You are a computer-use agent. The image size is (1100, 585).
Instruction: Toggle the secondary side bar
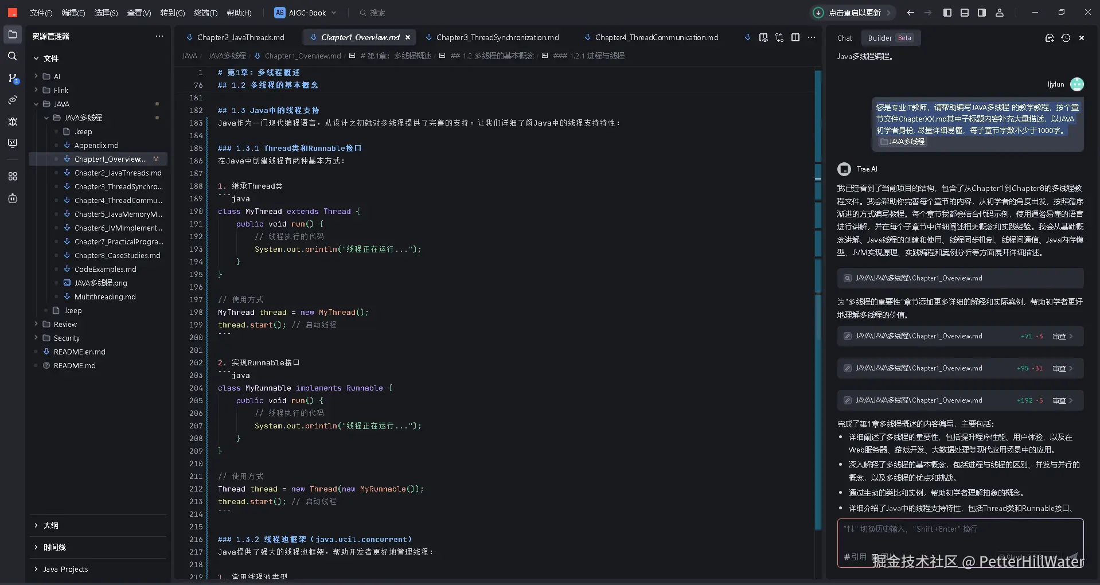coord(982,13)
